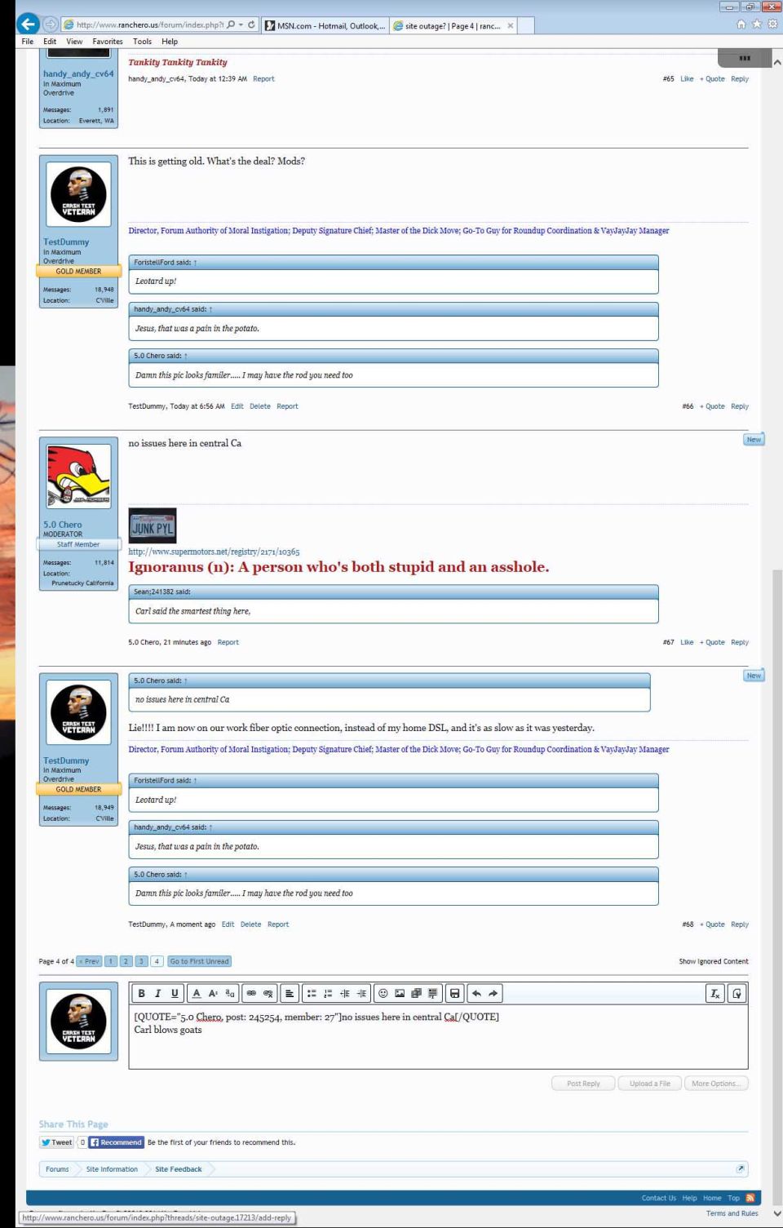Go back with the browser back arrow
Viewport: 783px width, 1228px height.
pos(28,24)
